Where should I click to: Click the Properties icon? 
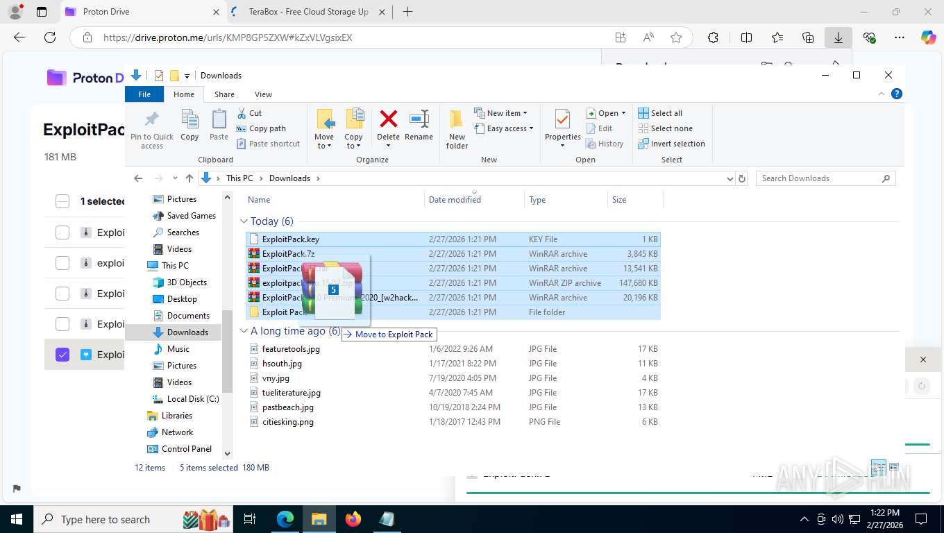[x=562, y=119]
